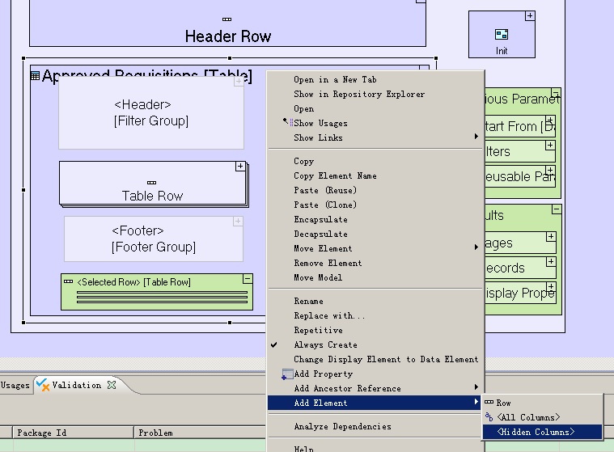Expand the Table Row element

pos(240,167)
